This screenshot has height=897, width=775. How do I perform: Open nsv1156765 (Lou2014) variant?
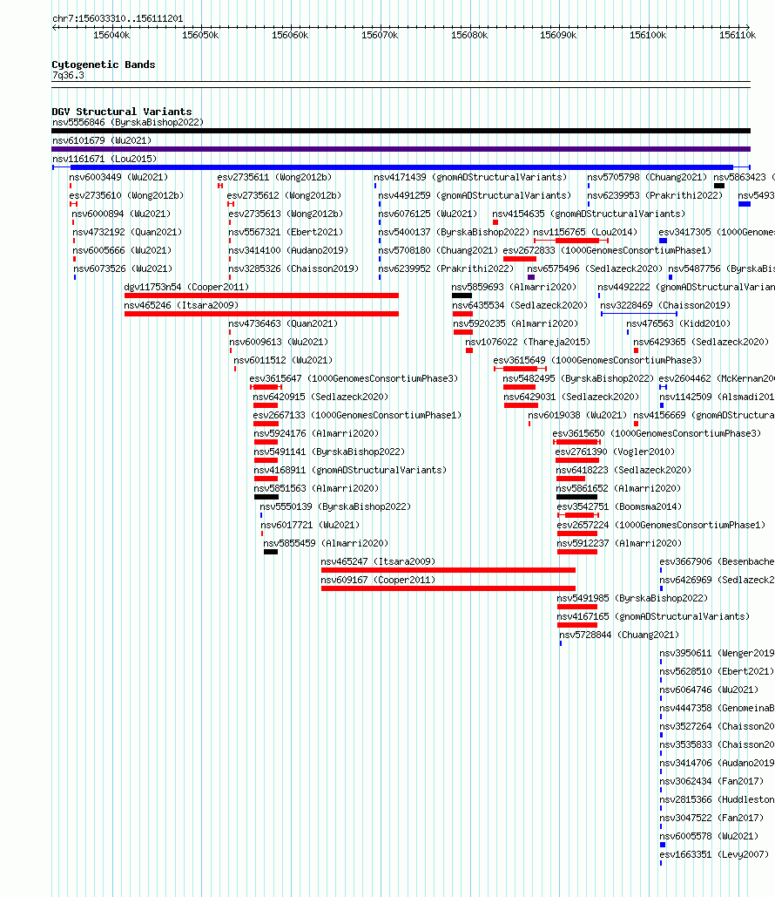(x=585, y=232)
